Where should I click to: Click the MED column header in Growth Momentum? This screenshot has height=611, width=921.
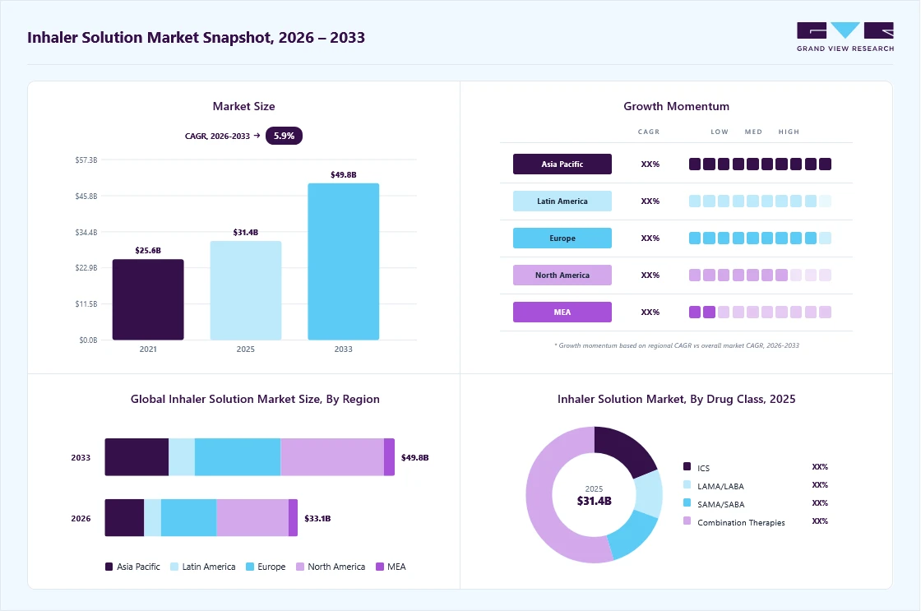(753, 132)
